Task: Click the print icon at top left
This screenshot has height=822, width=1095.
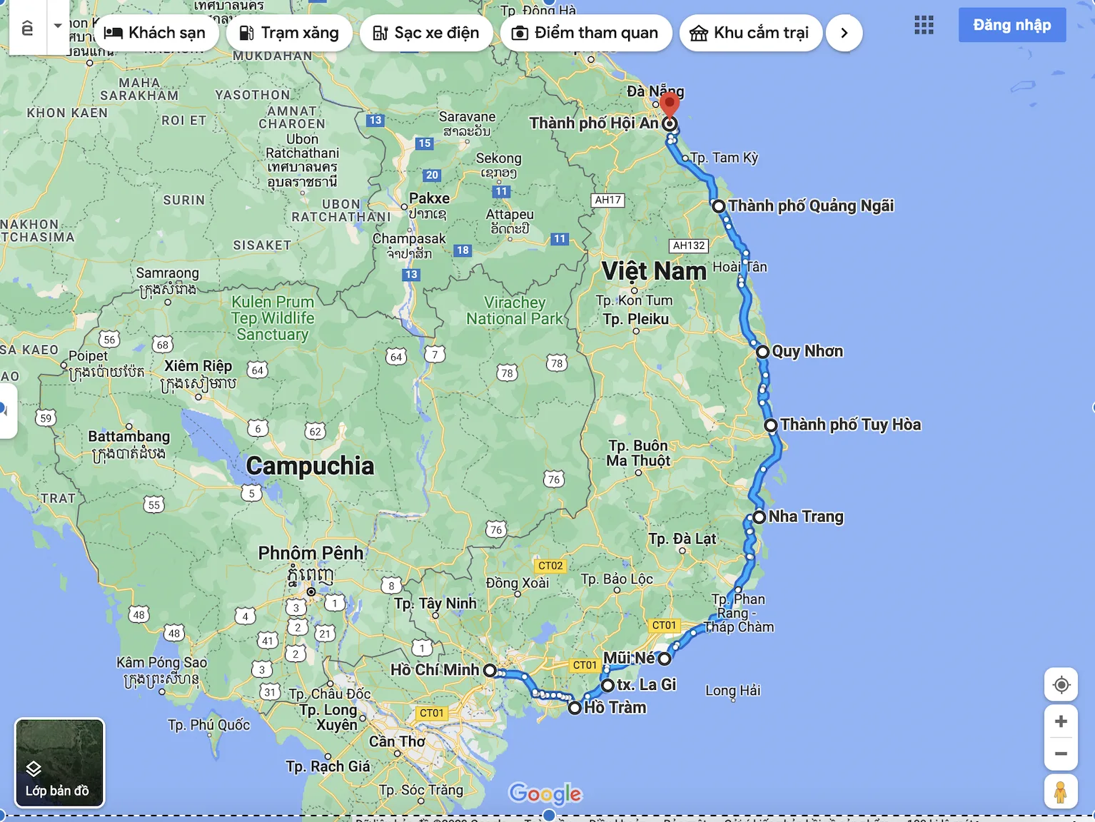Action: 27,27
